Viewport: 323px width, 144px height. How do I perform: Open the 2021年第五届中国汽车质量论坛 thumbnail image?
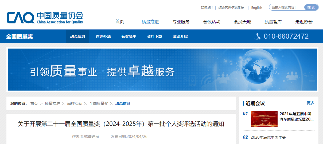264,119
